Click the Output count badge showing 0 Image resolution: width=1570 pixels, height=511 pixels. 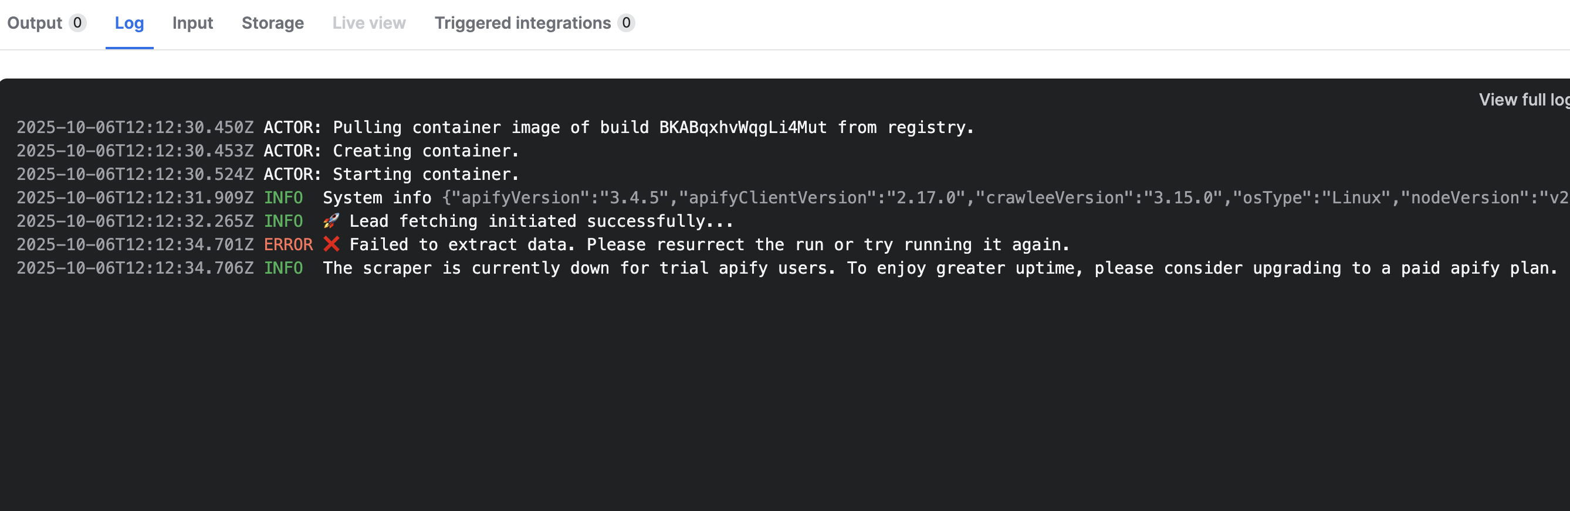(x=77, y=23)
